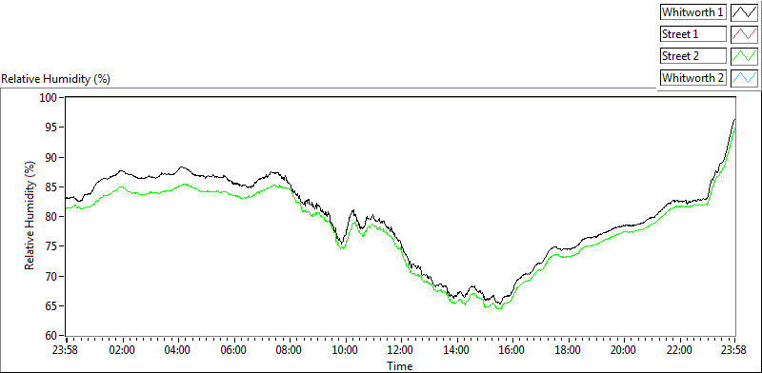The width and height of the screenshot is (762, 373).
Task: Click the 08:00 time axis label
Action: 291,350
